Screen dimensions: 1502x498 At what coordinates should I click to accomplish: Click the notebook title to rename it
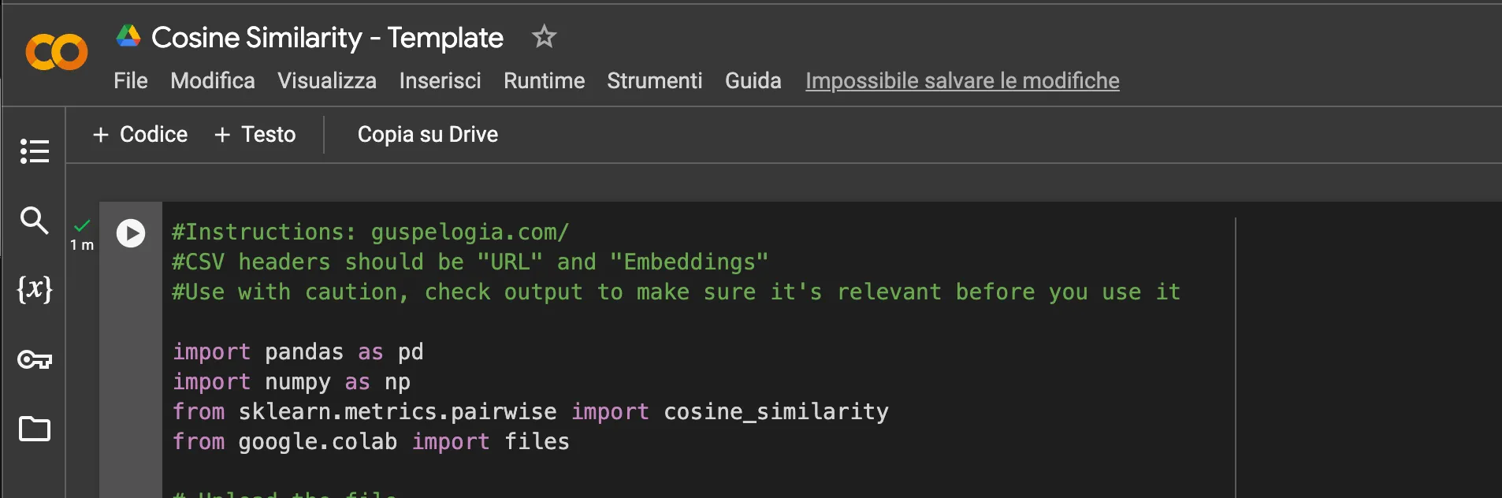327,36
